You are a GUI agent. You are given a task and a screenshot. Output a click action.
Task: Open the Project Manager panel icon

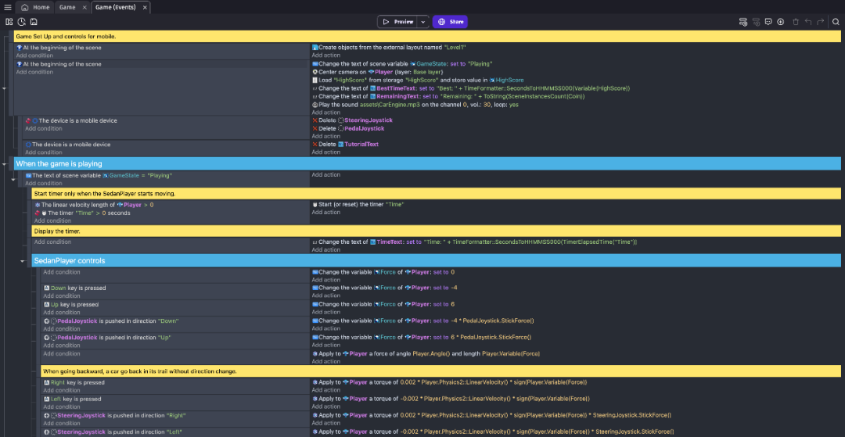[x=9, y=22]
